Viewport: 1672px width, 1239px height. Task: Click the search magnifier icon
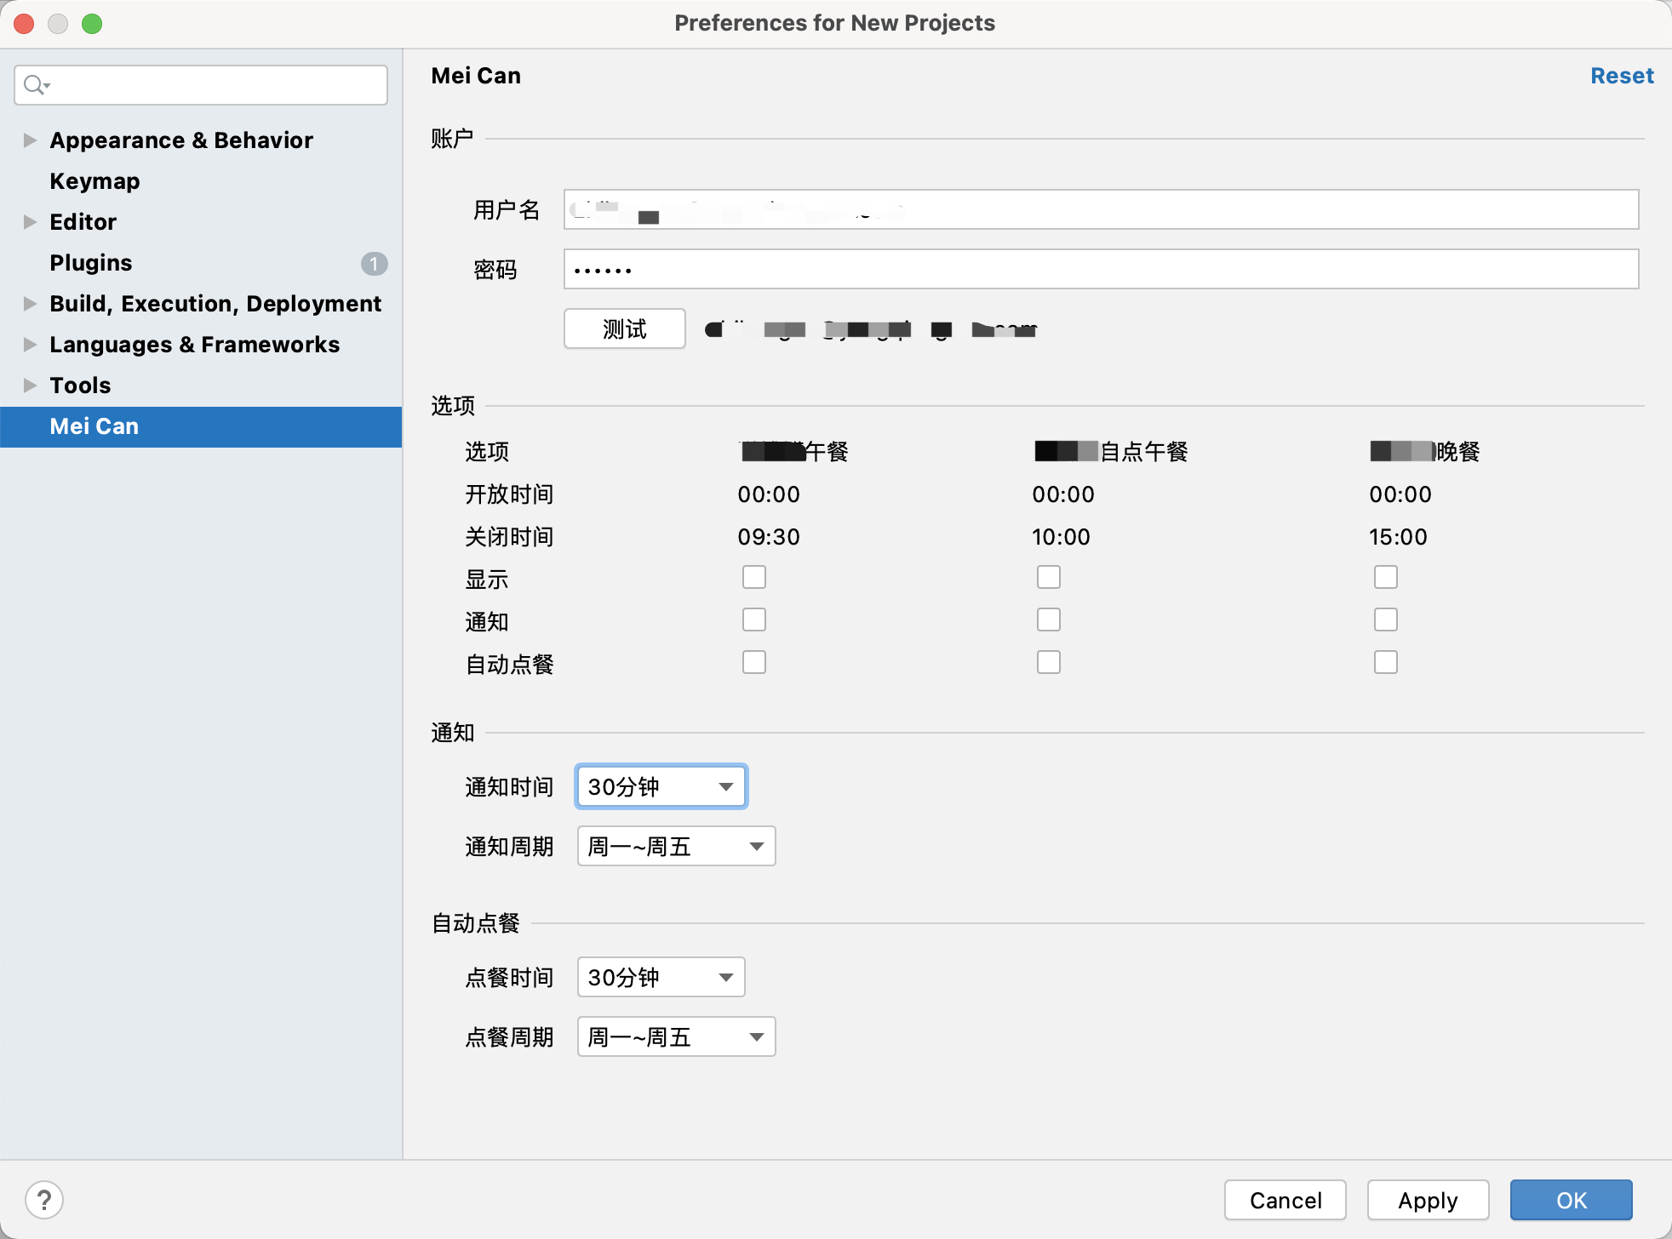click(x=35, y=85)
